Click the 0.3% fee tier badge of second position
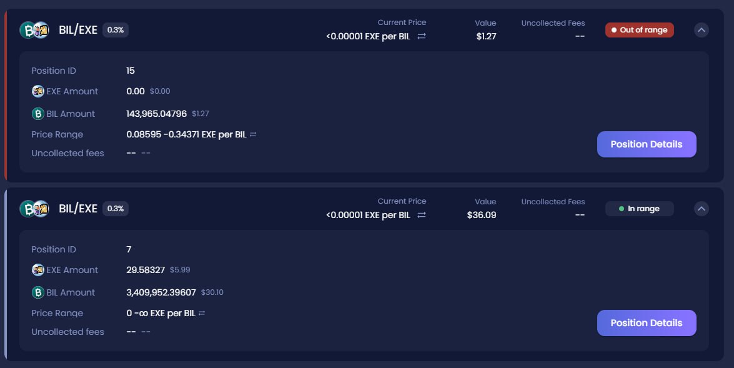Viewport: 734px width, 368px height. point(116,209)
